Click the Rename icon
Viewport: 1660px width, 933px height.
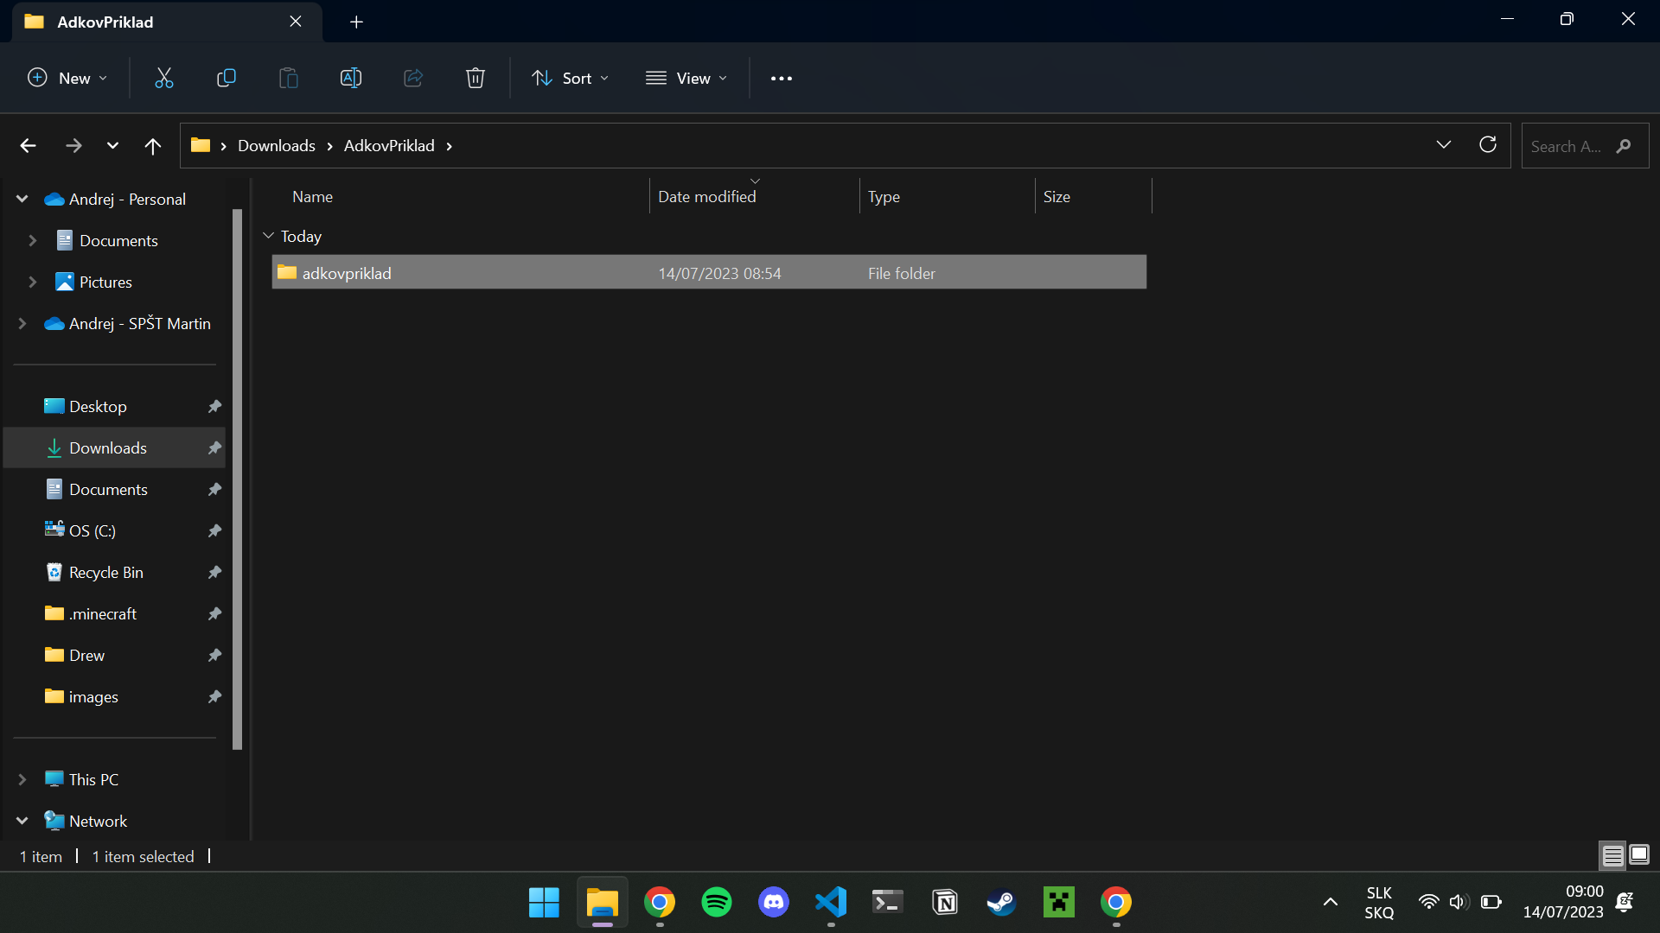[x=350, y=78]
